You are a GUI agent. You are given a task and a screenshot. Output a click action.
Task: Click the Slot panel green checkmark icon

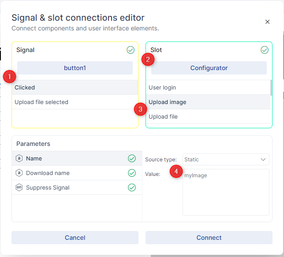tap(265, 50)
